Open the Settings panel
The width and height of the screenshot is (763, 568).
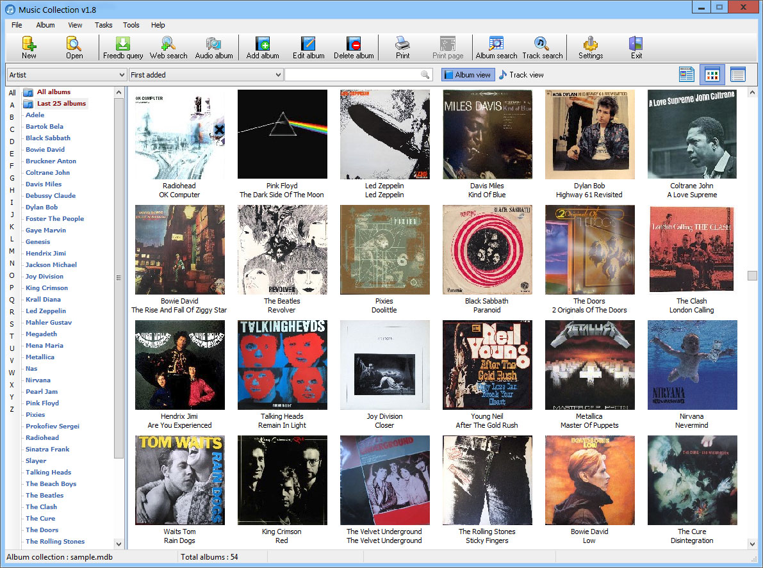(x=590, y=47)
